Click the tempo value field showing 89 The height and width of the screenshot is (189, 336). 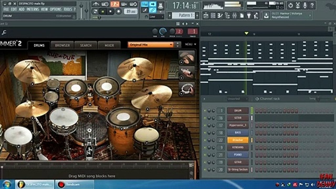[x=131, y=11]
